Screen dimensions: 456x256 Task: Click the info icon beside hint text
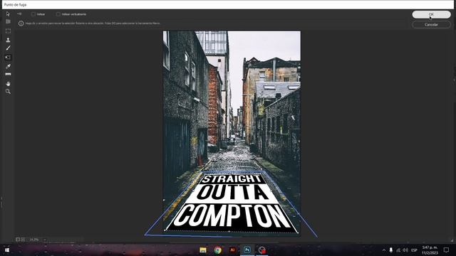coord(21,23)
